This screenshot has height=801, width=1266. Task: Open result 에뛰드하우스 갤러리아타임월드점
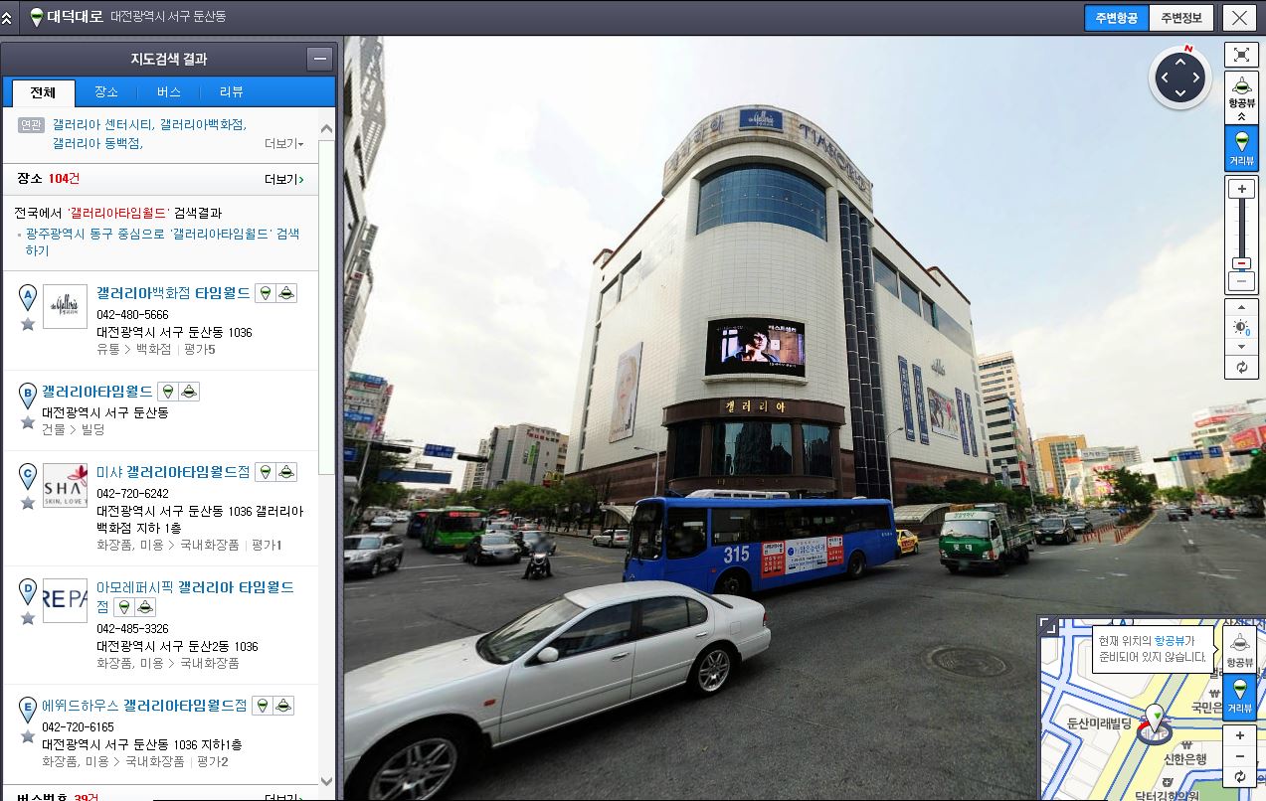click(x=144, y=706)
